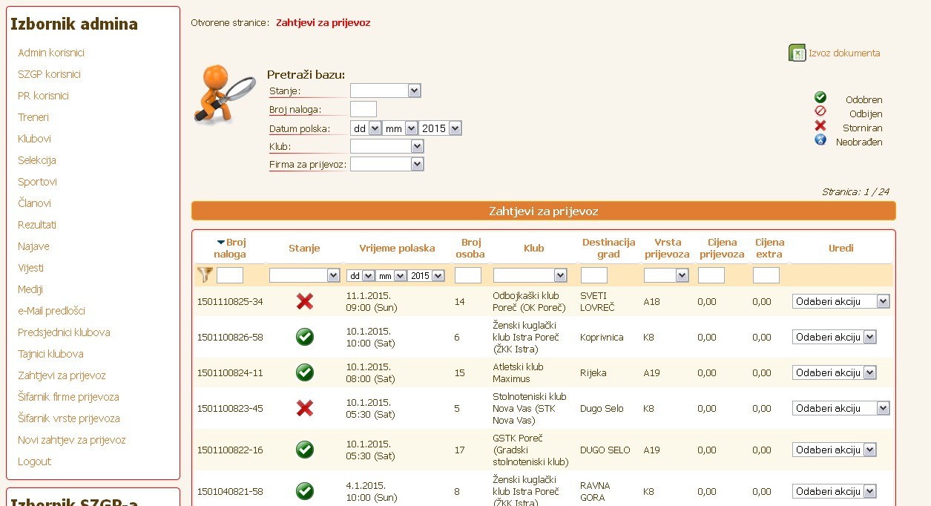The image size is (931, 506).
Task: Click red X status of order 1501100823-45
Action: pos(305,408)
